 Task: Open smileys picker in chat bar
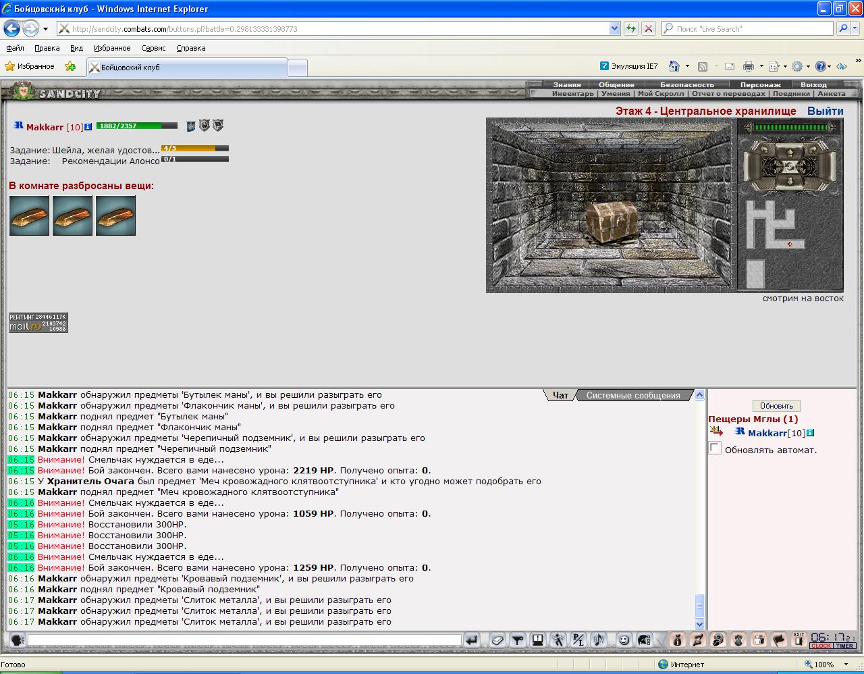(624, 640)
